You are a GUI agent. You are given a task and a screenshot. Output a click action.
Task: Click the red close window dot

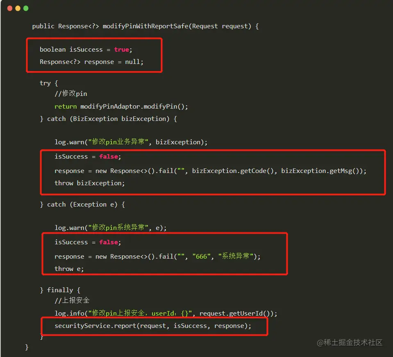pyautogui.click(x=10, y=8)
